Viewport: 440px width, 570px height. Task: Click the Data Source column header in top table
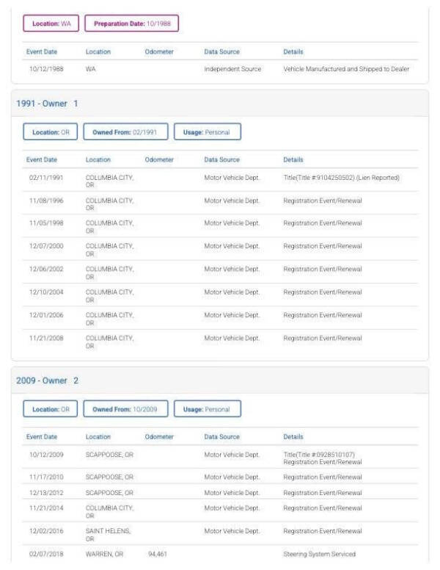221,51
